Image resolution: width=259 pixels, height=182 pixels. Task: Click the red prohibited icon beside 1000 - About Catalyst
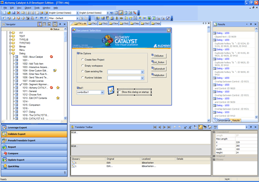[x=51, y=56]
